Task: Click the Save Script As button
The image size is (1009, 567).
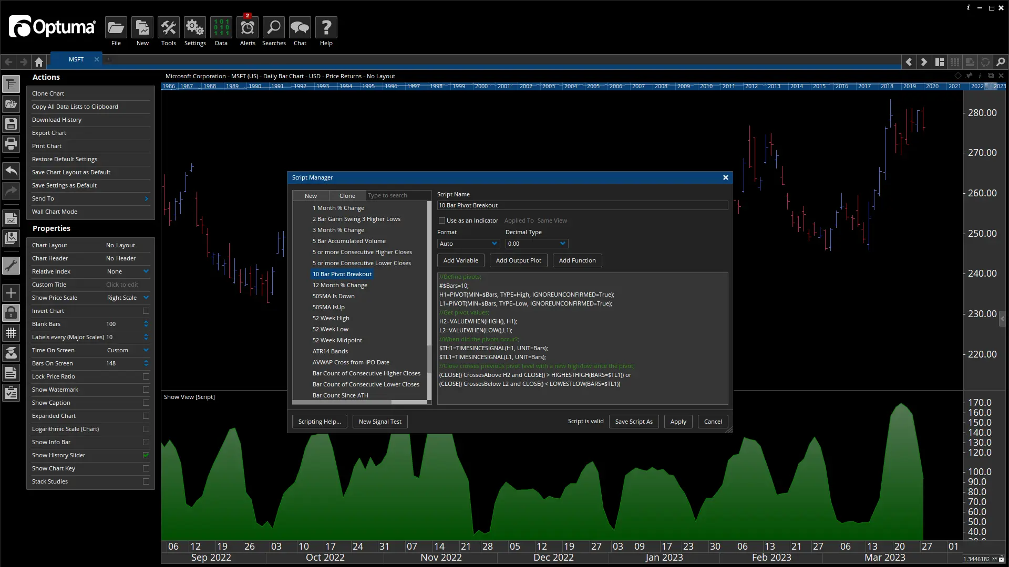Action: click(634, 422)
